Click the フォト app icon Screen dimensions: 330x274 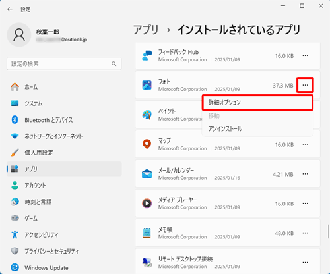[147, 85]
